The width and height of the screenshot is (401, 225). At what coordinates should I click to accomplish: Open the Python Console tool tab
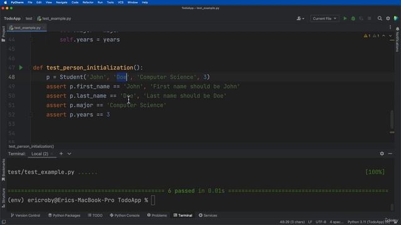(125, 215)
